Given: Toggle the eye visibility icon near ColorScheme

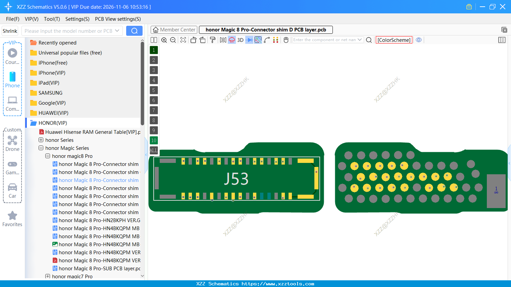Looking at the screenshot, I should click(x=419, y=39).
